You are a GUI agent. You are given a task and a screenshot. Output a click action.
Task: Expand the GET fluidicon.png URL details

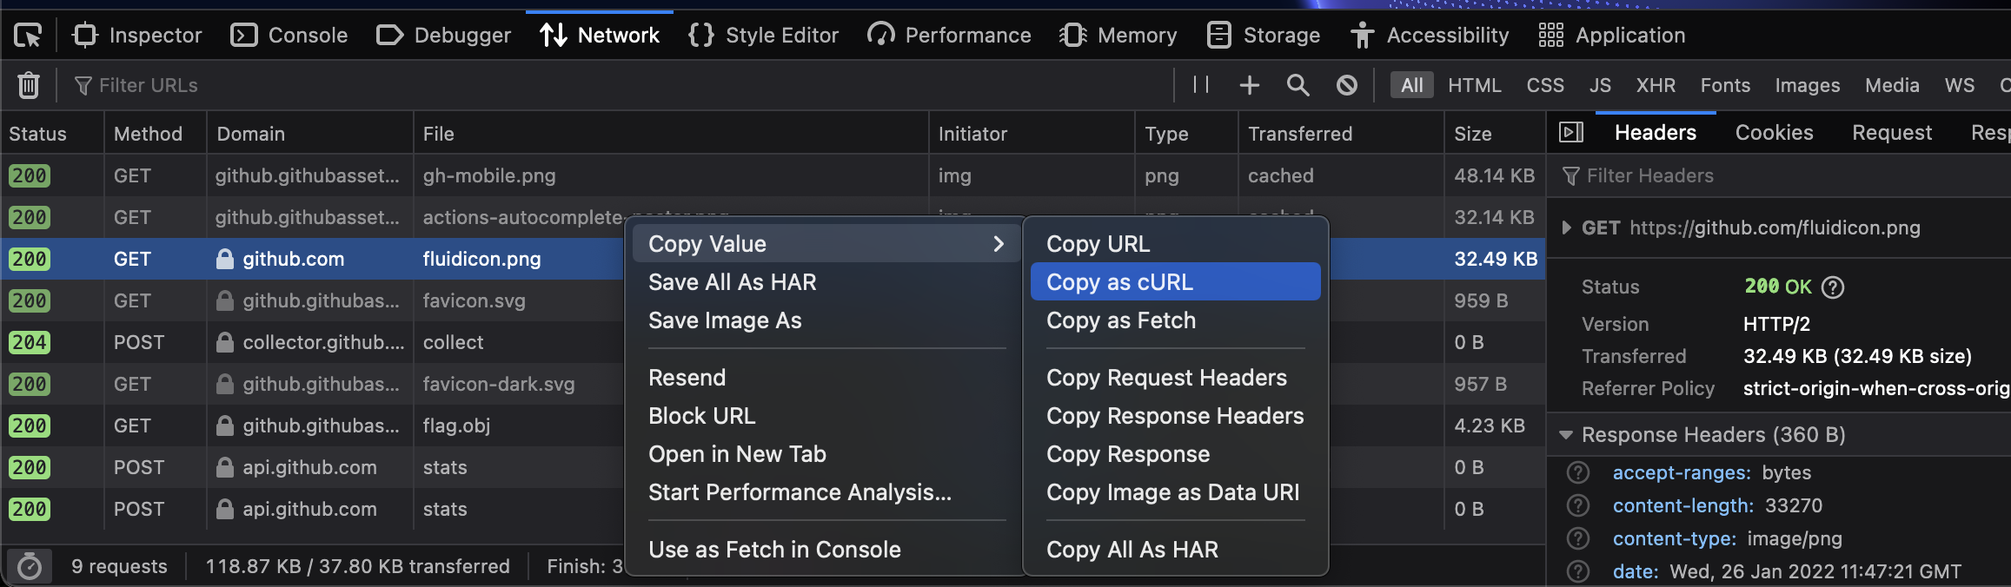click(1566, 228)
